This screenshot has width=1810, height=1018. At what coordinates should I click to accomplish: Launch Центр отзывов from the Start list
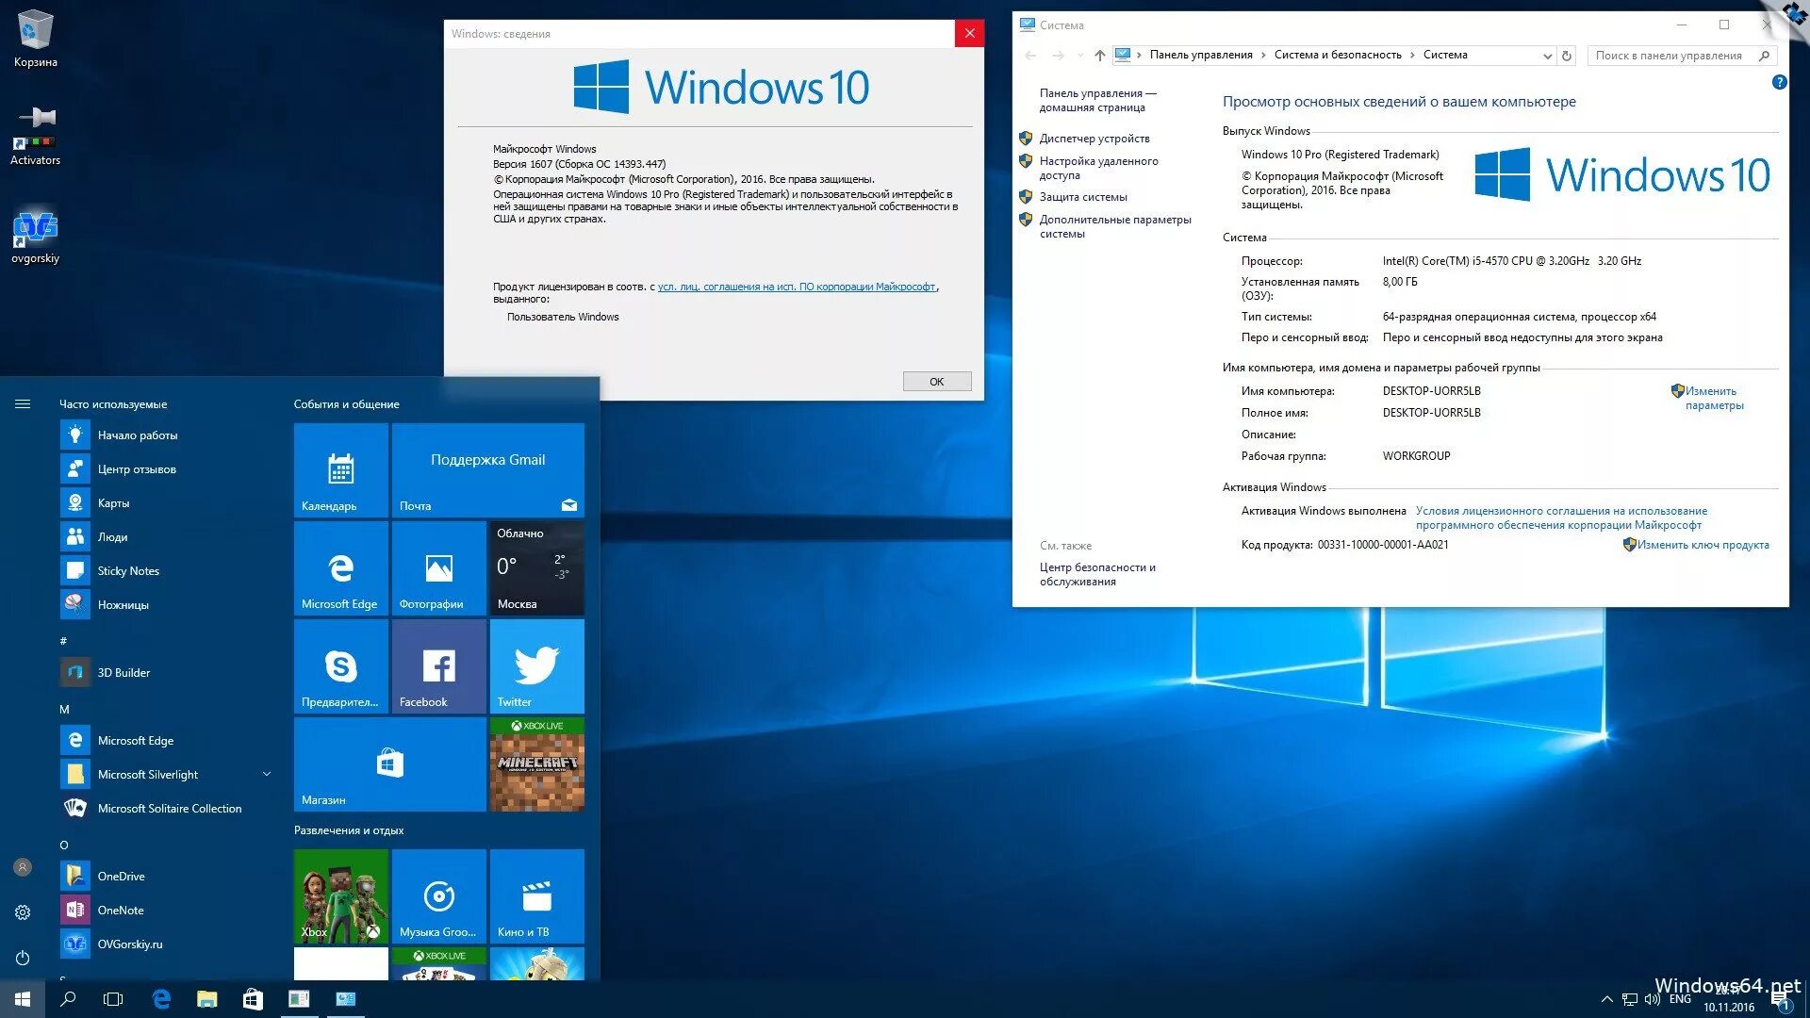click(166, 469)
